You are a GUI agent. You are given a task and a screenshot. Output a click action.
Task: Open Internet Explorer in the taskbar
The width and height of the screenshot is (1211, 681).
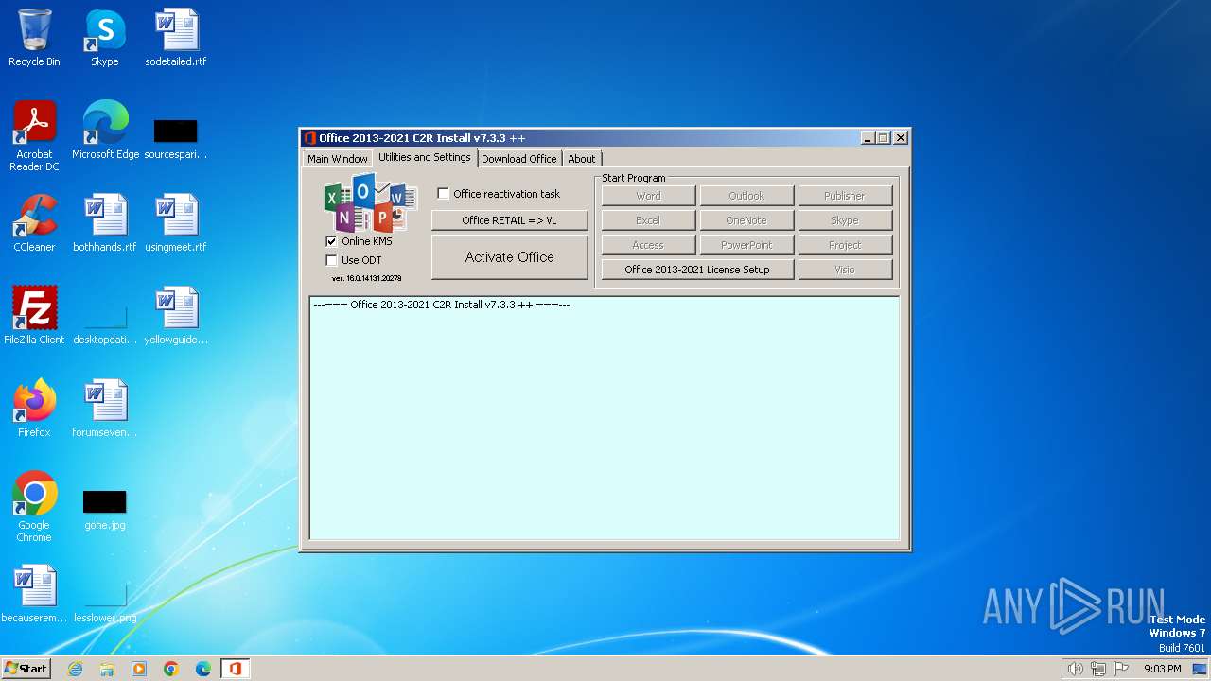(x=75, y=669)
